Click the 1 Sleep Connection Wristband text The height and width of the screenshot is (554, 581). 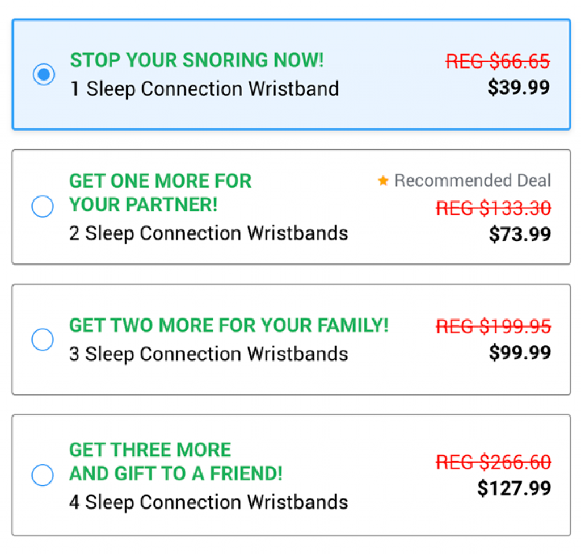pos(204,89)
